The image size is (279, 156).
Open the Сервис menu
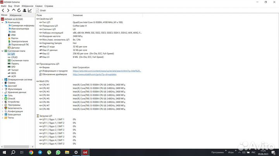[x=39, y=6]
